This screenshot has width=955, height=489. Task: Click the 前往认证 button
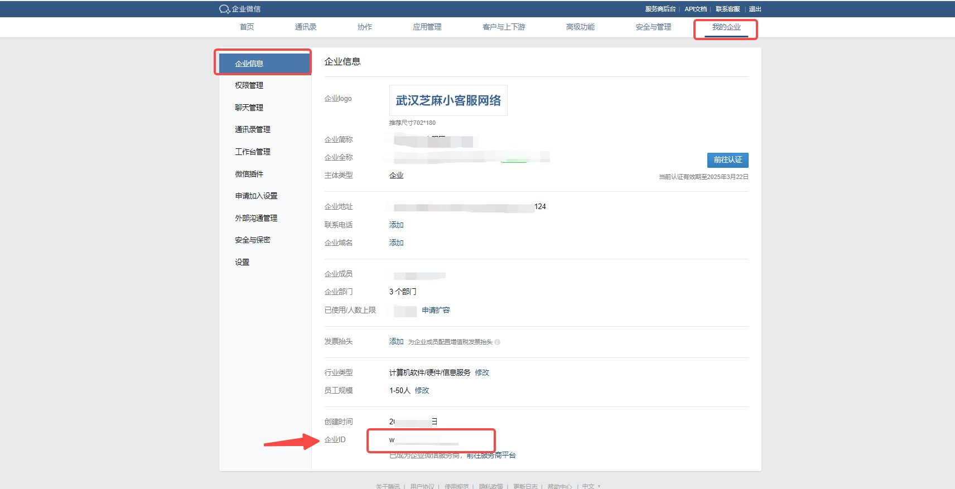[x=728, y=160]
